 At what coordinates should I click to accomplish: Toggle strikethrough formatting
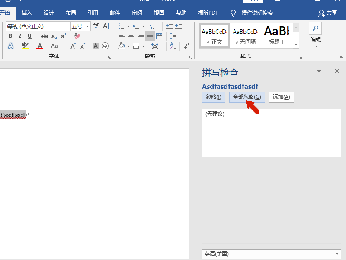[x=45, y=36]
